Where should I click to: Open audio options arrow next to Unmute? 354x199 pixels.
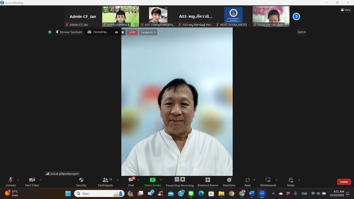pyautogui.click(x=18, y=180)
